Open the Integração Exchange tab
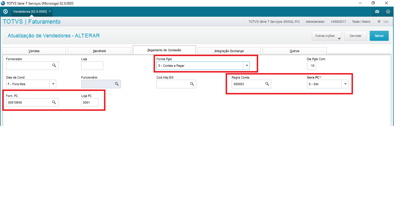The image size is (408, 221). coord(229,51)
